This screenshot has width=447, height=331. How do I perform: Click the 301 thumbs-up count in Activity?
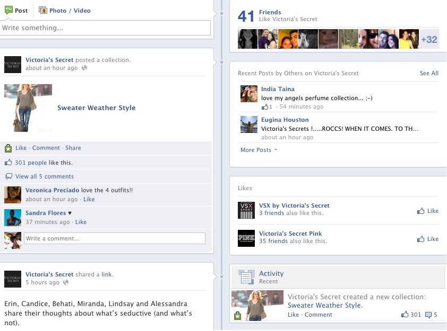(411, 315)
